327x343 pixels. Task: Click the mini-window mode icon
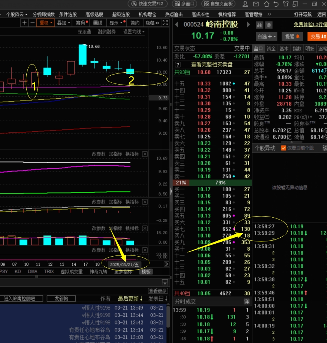[295, 4]
